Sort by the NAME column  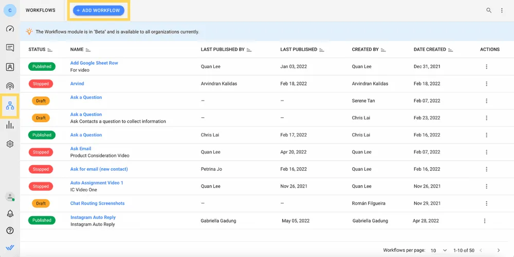tap(88, 50)
